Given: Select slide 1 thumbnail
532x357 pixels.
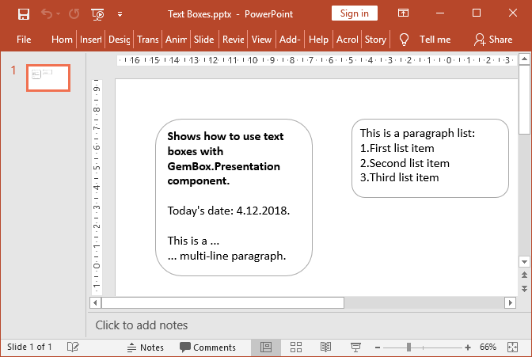Looking at the screenshot, I should coord(48,78).
